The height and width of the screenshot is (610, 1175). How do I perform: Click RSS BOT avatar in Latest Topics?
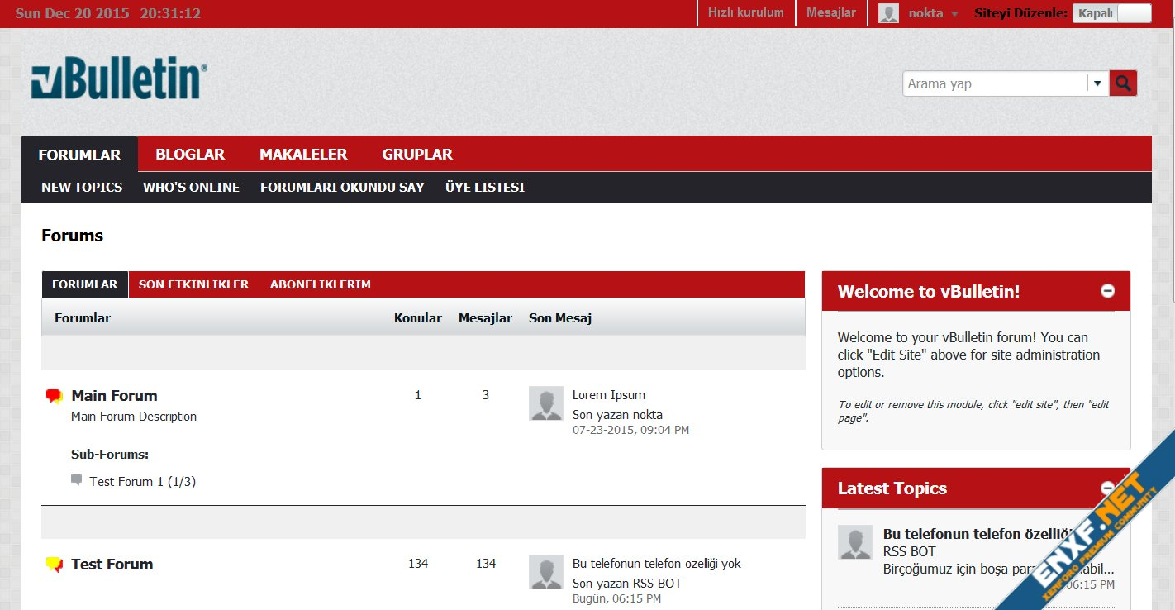[x=854, y=542]
